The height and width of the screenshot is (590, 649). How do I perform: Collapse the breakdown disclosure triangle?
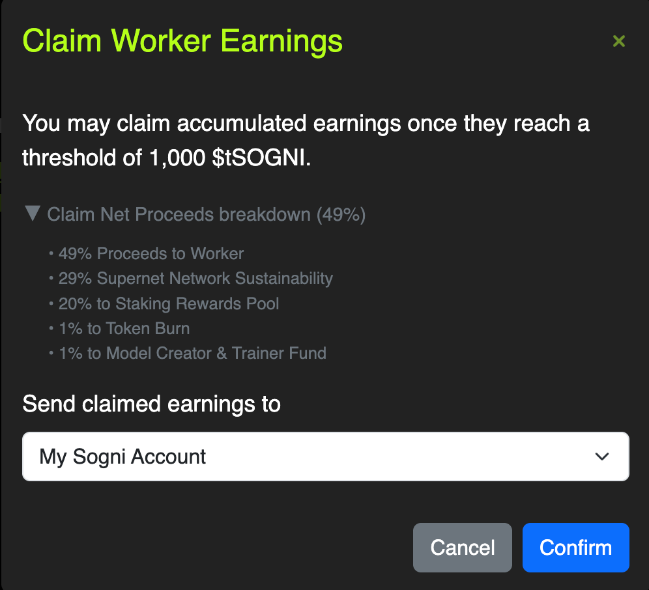point(33,213)
